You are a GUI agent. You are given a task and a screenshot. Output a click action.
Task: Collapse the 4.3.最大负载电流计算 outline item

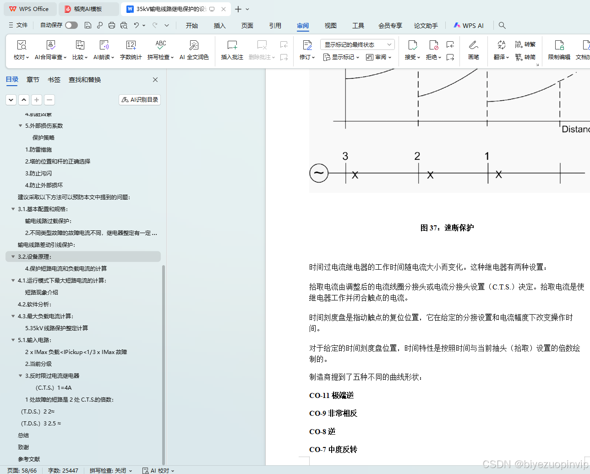pos(13,316)
